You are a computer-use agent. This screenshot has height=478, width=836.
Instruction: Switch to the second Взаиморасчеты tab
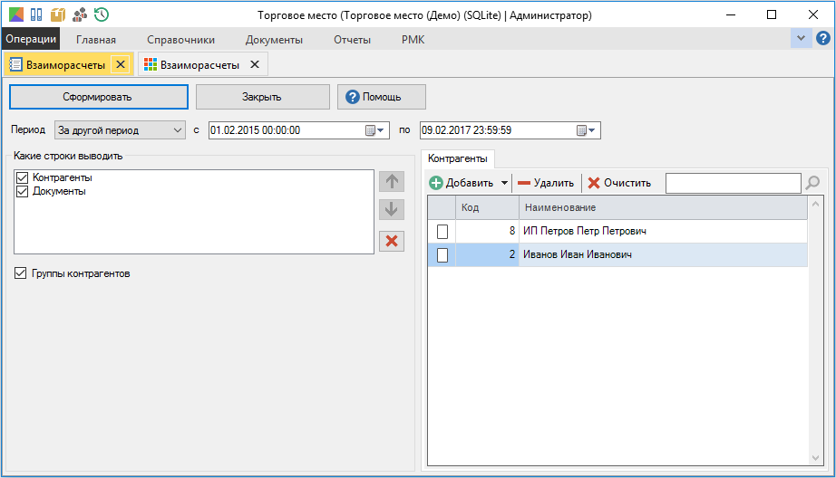pos(200,65)
